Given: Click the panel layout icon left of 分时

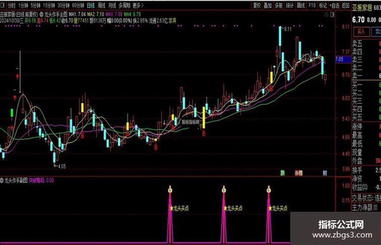Looking at the screenshot, I should tap(3, 5).
